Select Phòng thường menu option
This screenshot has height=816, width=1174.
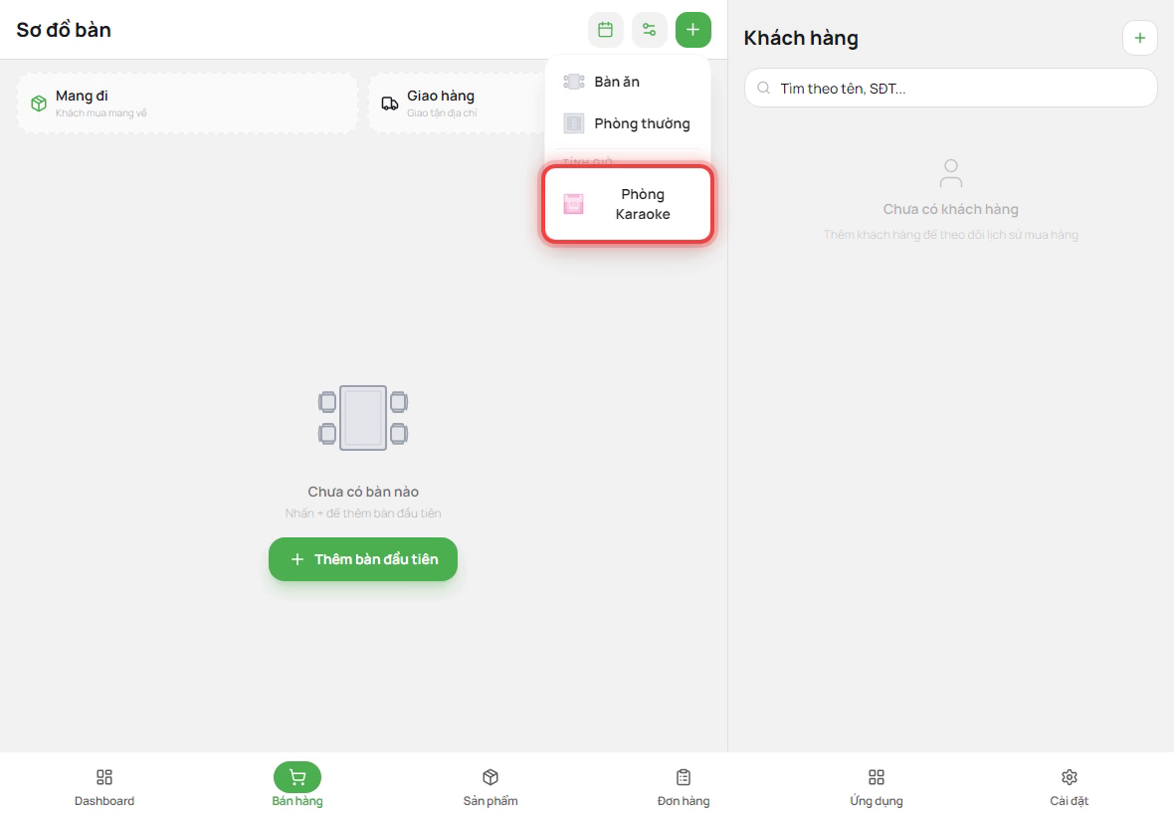coord(628,123)
